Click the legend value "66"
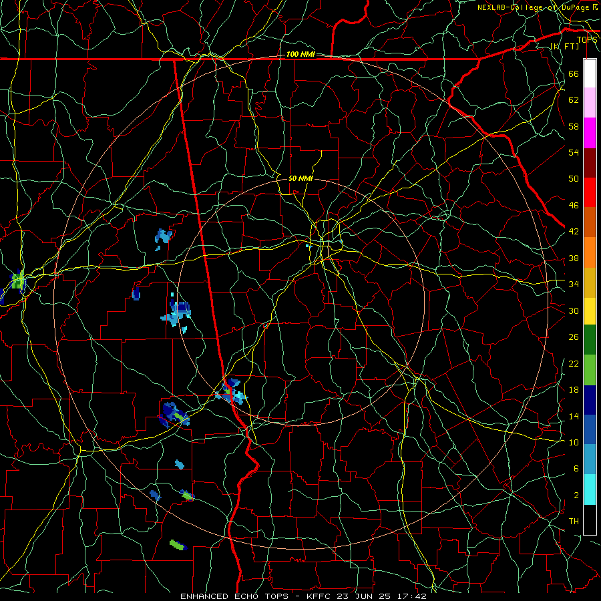 coord(574,73)
